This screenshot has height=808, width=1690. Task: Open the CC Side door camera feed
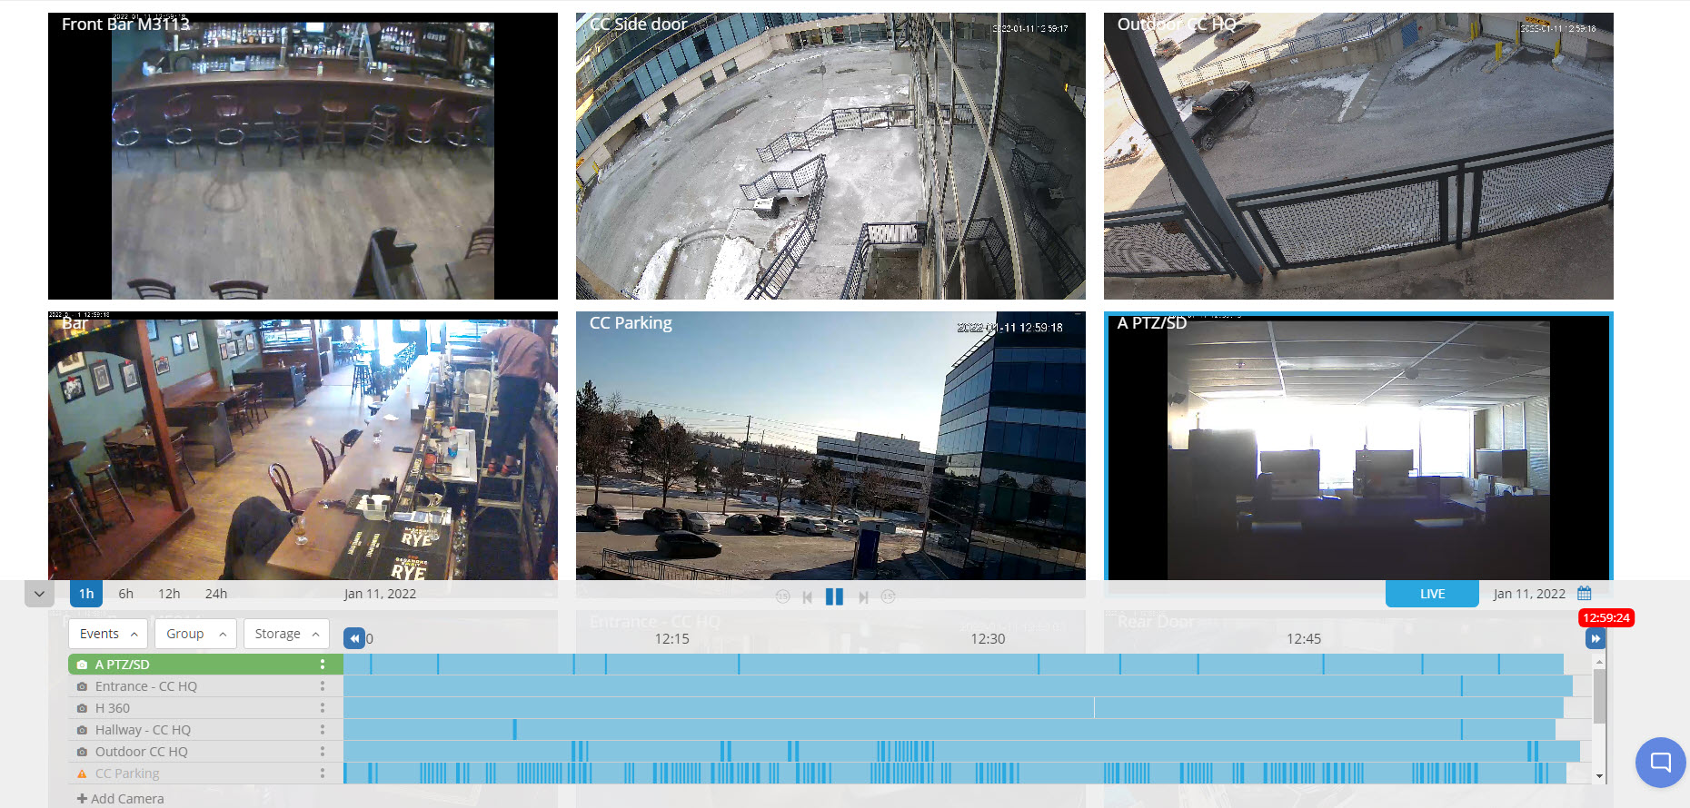[x=830, y=156]
